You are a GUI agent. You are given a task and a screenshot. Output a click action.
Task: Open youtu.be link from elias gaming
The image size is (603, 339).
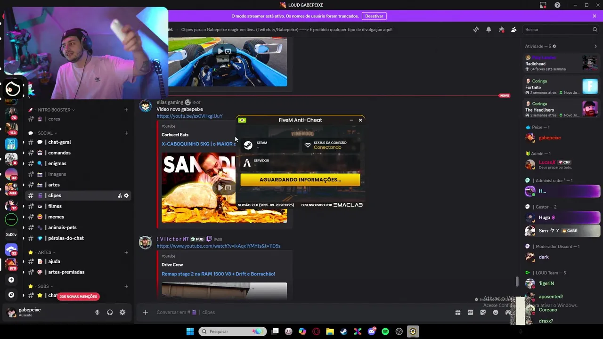click(x=189, y=116)
